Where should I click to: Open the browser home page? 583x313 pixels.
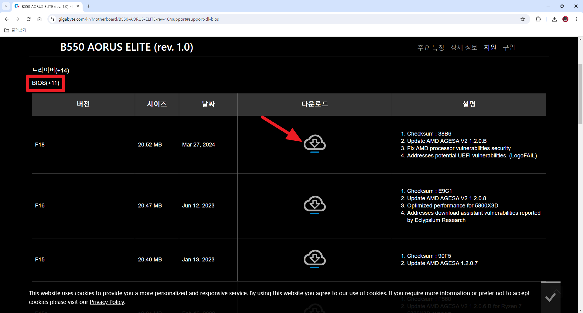tap(39, 19)
